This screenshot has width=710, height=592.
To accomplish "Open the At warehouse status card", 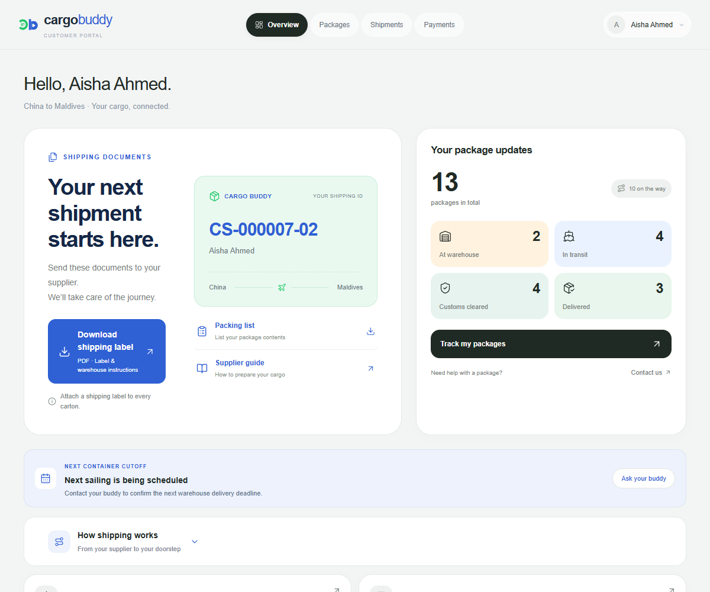I will point(489,244).
